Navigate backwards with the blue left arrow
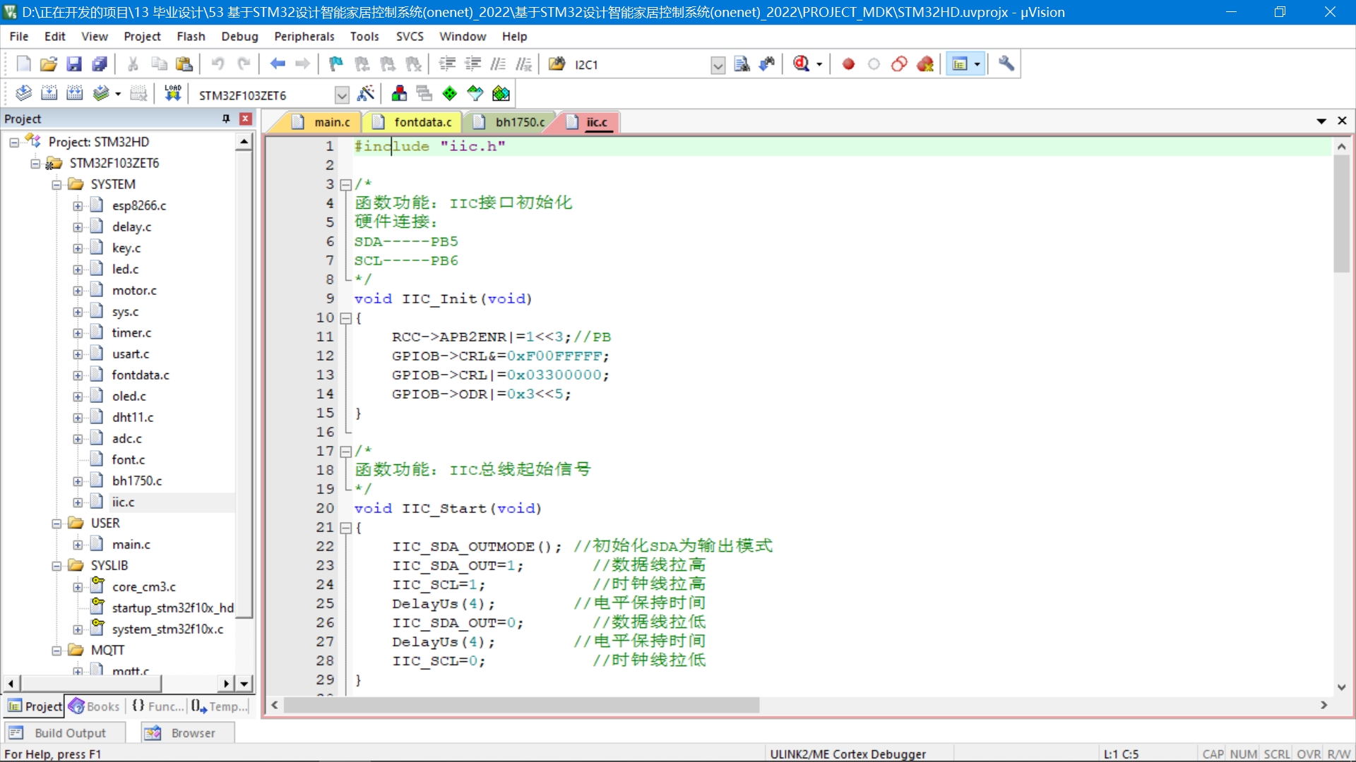This screenshot has height=762, width=1356. tap(278, 64)
